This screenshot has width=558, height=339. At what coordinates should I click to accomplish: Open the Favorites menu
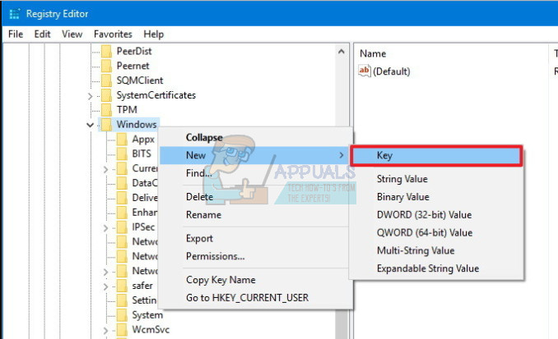(113, 34)
